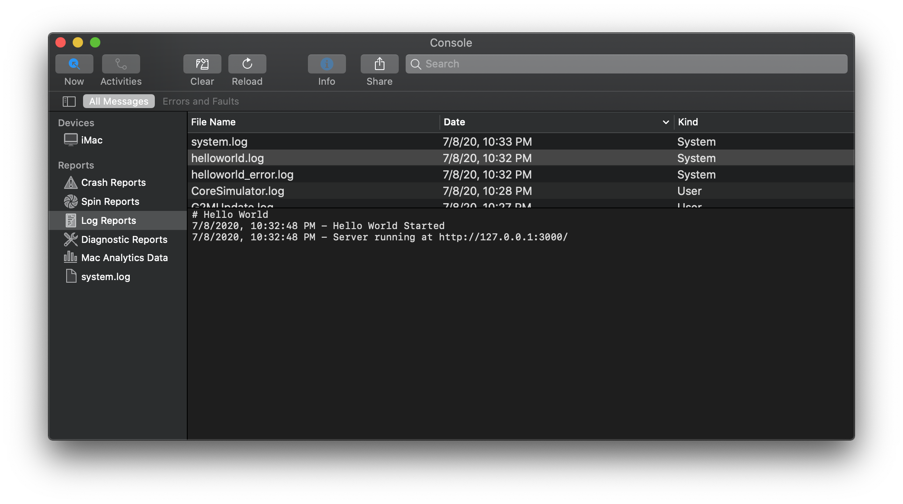Screen dimensions: 903x504
Task: Click the Search input field
Action: click(626, 63)
